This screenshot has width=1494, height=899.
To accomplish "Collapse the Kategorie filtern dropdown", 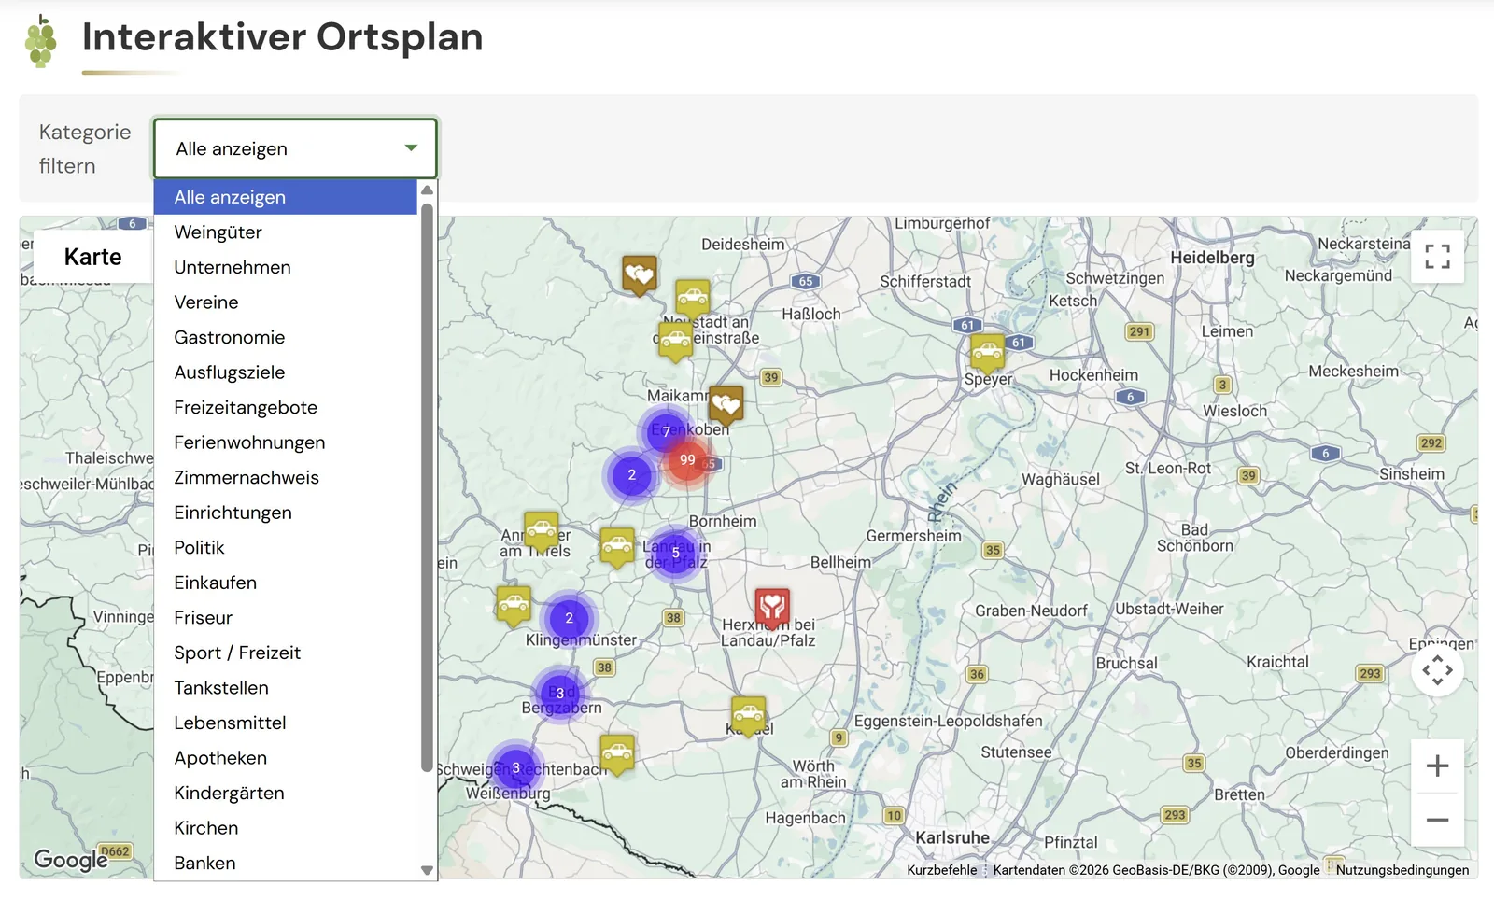I will 295,148.
